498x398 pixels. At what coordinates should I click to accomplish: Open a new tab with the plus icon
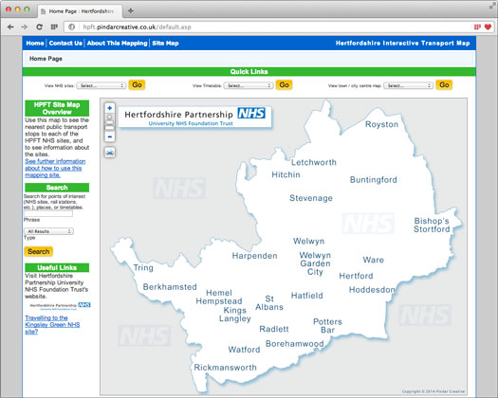coord(130,10)
